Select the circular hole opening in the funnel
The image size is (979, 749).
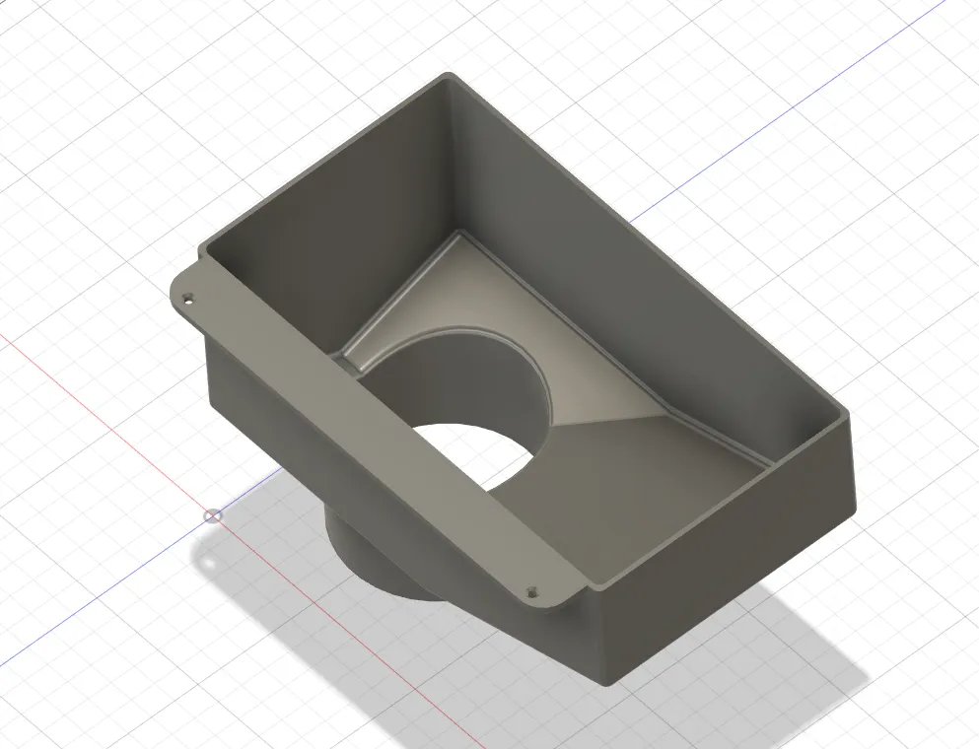tap(473, 414)
